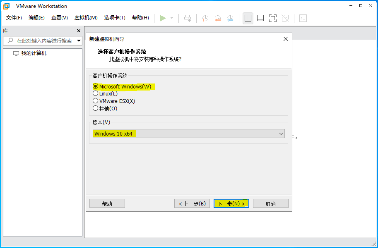Cancel the wizard with 取消
Screen dimensions: 378x248
click(x=270, y=204)
